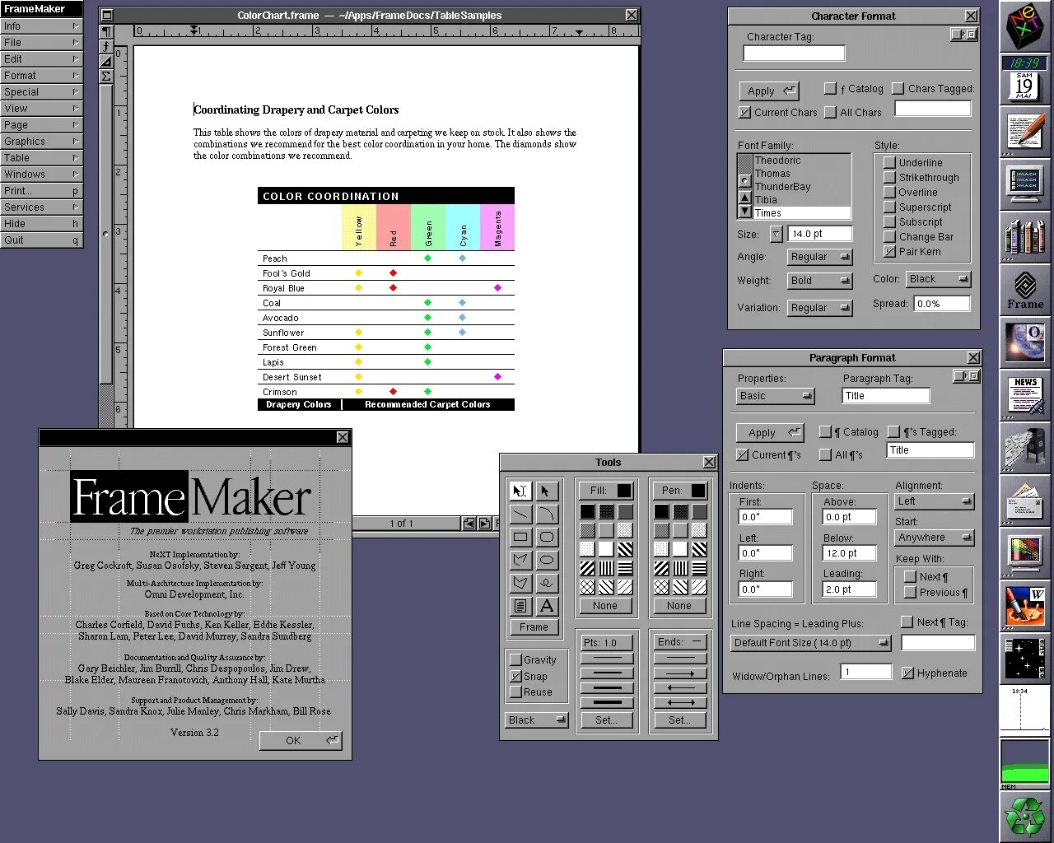
Task: Open the Color dropdown in Character Format
Action: 938,279
